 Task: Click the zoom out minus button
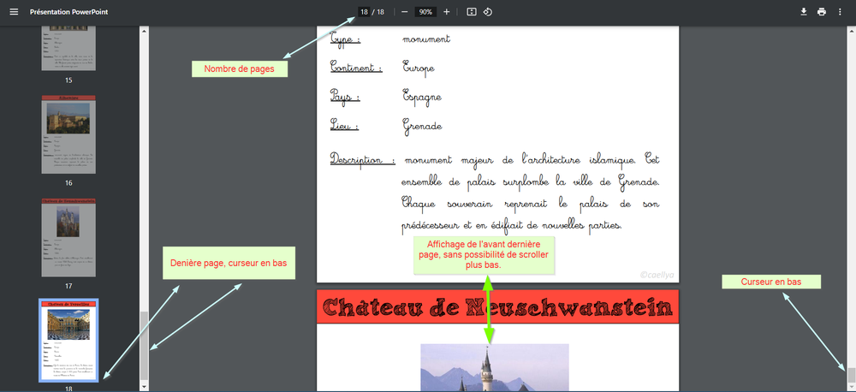[404, 12]
